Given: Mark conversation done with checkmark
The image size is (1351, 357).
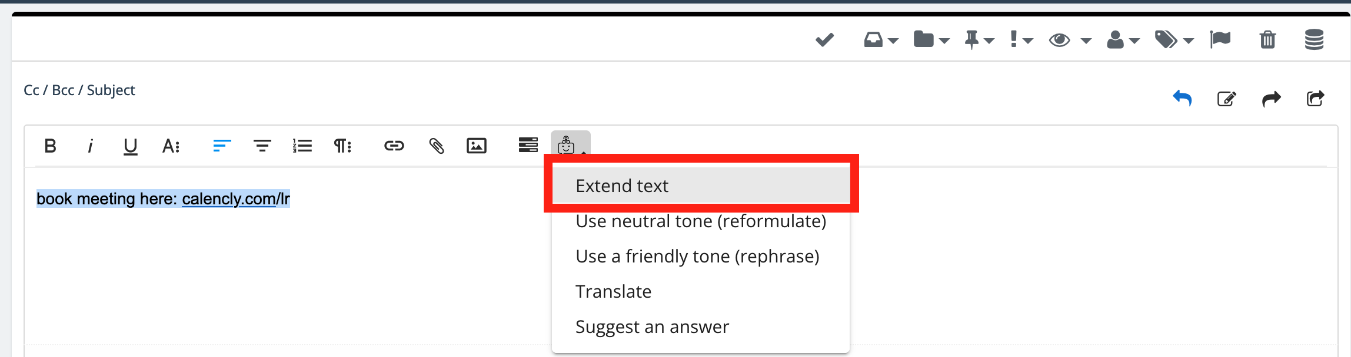Looking at the screenshot, I should 824,40.
